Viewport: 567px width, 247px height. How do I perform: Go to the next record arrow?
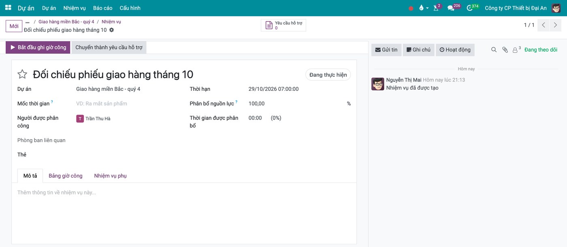tap(556, 25)
